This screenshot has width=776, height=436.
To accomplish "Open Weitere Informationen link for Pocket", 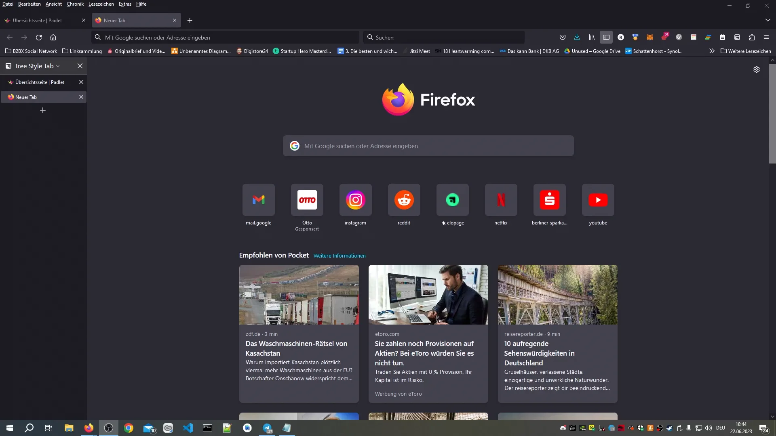I will pyautogui.click(x=339, y=256).
